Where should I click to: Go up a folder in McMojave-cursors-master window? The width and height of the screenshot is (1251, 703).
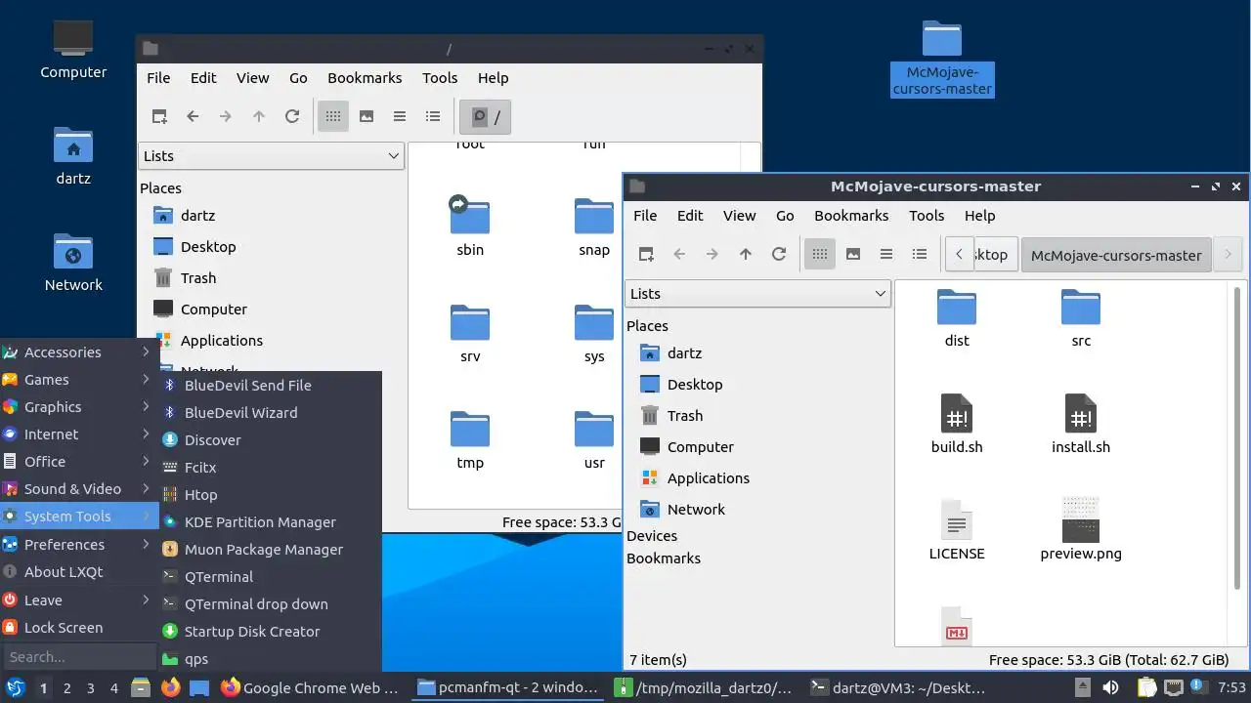pyautogui.click(x=746, y=254)
